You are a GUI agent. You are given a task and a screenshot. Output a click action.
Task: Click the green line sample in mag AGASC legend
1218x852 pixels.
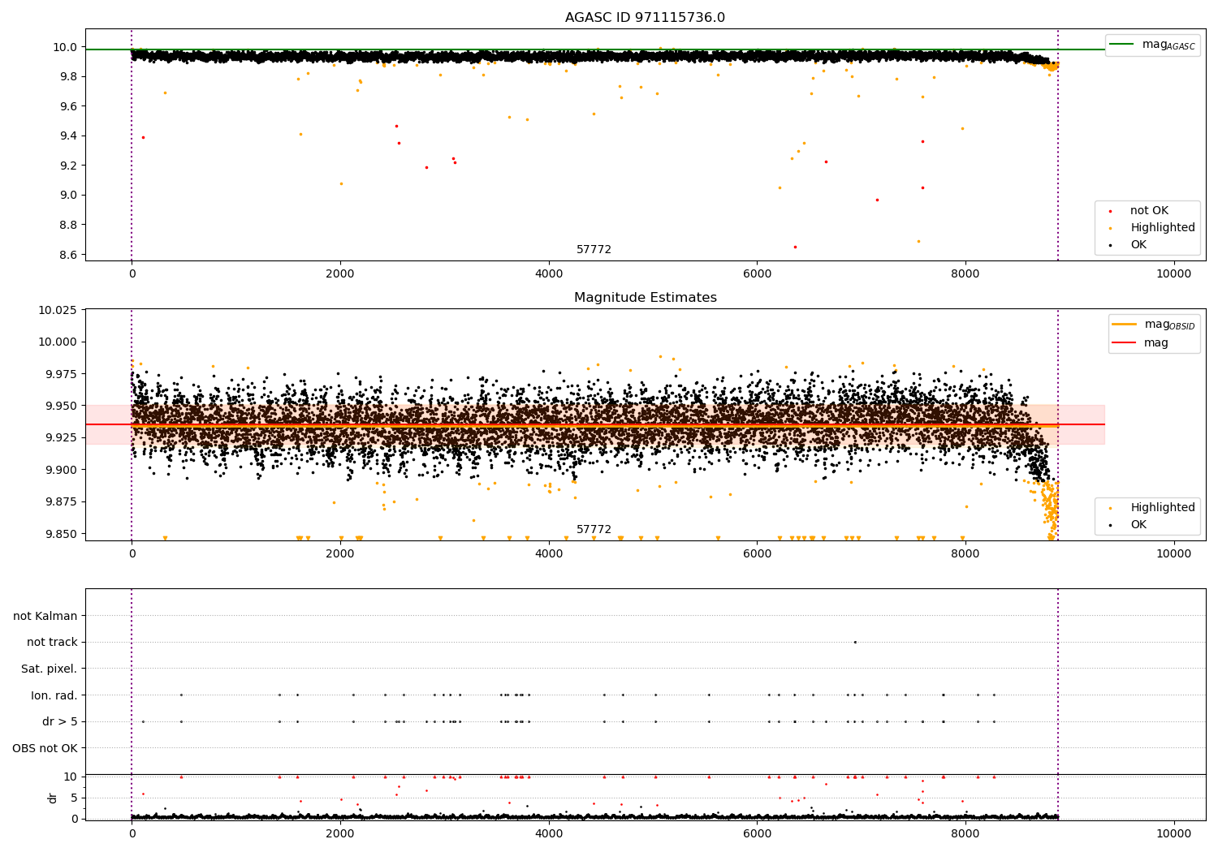(x=1122, y=45)
